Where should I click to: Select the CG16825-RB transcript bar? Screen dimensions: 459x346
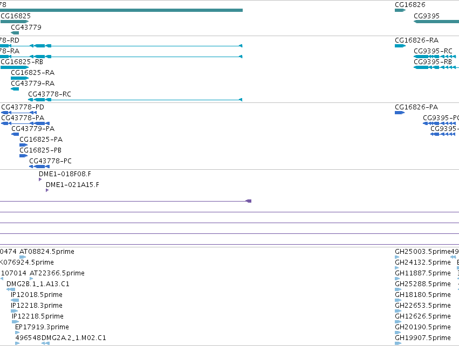[x=15, y=67]
